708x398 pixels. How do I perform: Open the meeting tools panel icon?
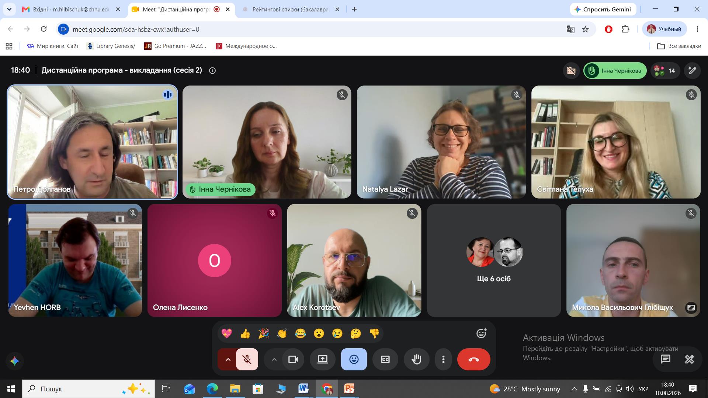pyautogui.click(x=689, y=359)
